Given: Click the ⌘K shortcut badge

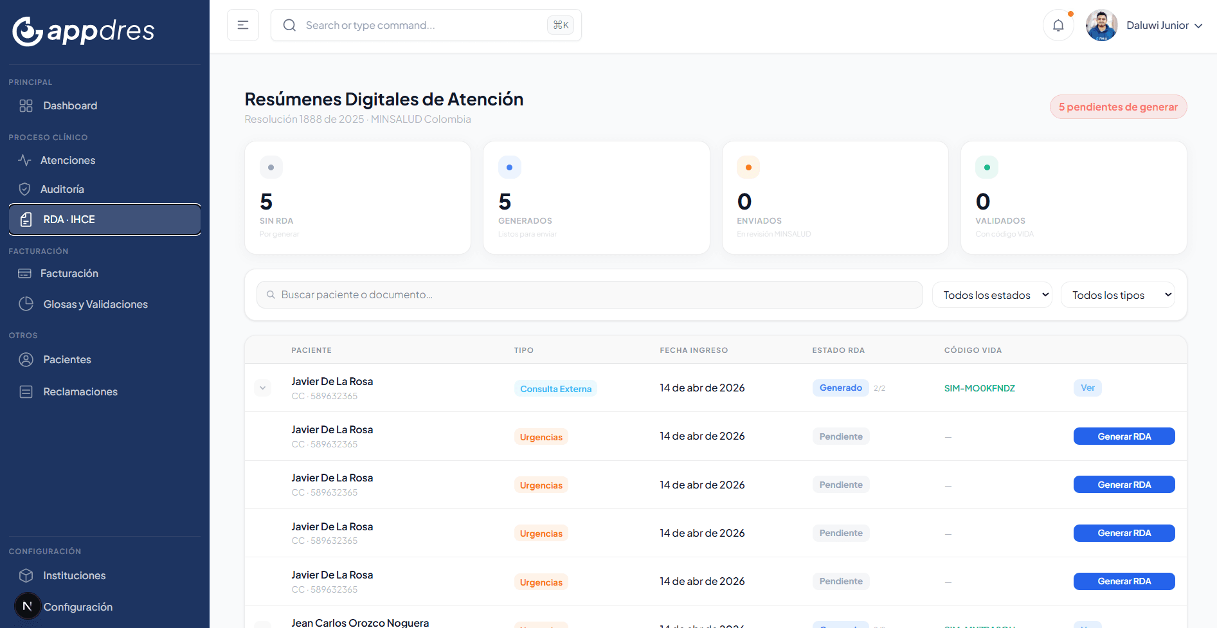Looking at the screenshot, I should point(561,25).
